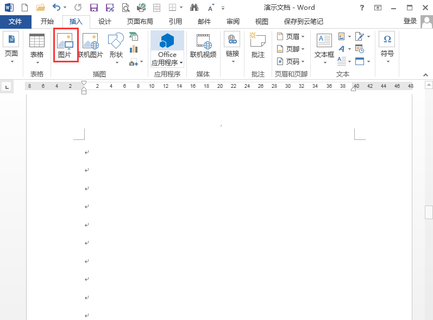Toggle the tab stop selector beside ruler
The image size is (433, 320).
[x=7, y=87]
